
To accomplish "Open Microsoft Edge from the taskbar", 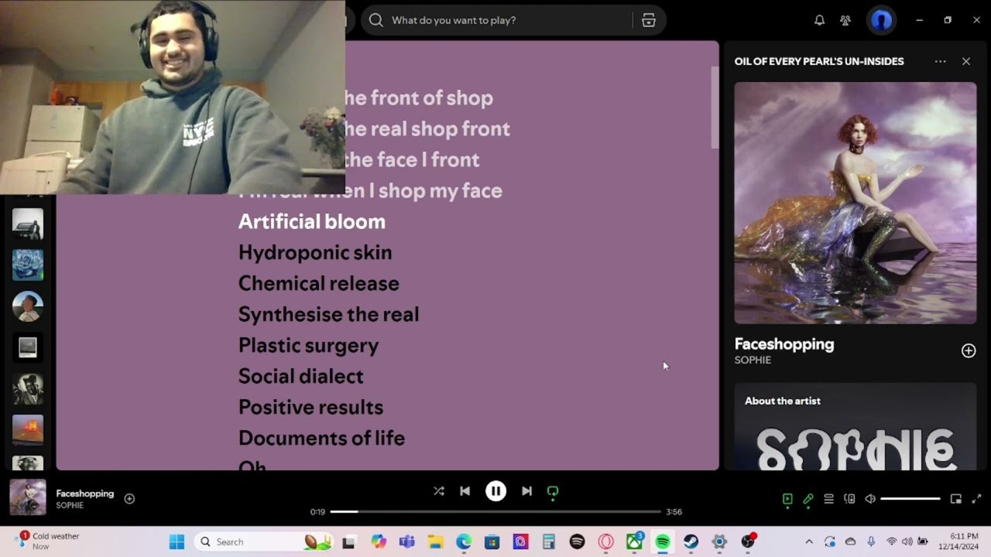I will tap(464, 542).
